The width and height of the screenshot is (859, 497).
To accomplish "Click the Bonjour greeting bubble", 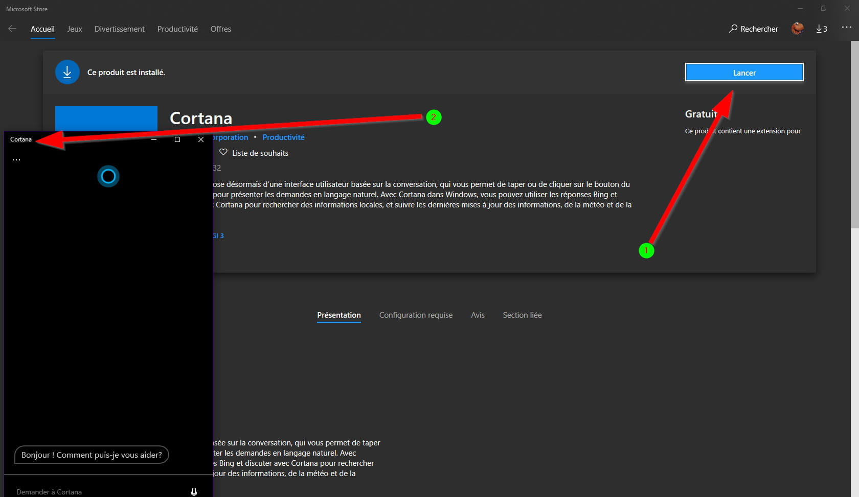I will click(92, 455).
